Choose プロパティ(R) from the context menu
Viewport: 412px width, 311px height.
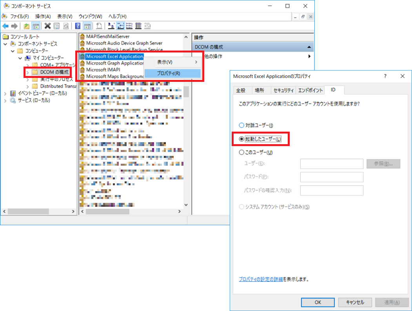[x=172, y=73]
